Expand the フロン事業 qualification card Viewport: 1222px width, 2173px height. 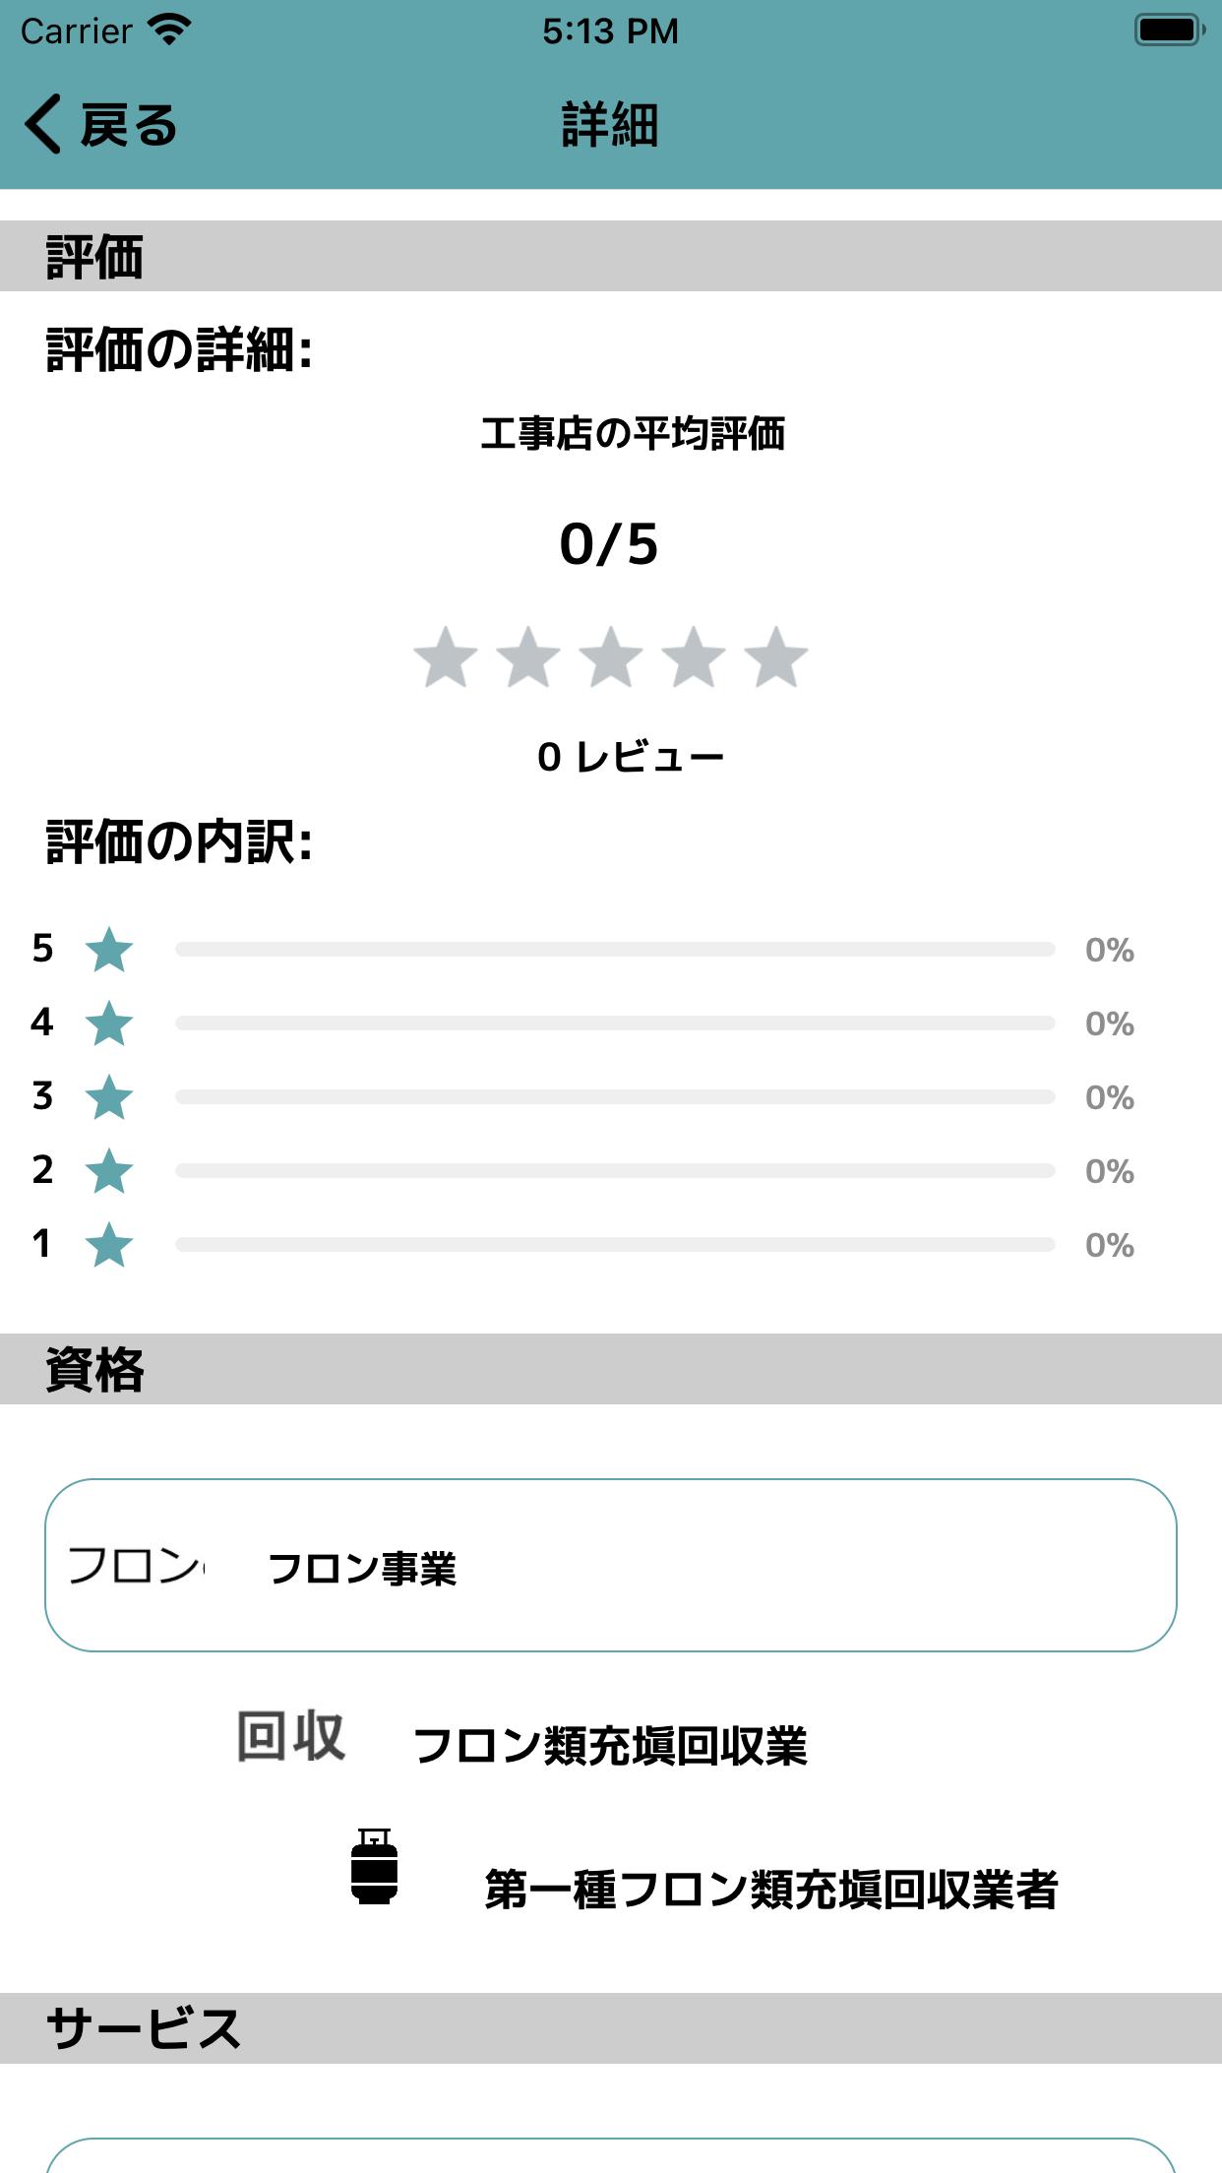tap(611, 1565)
